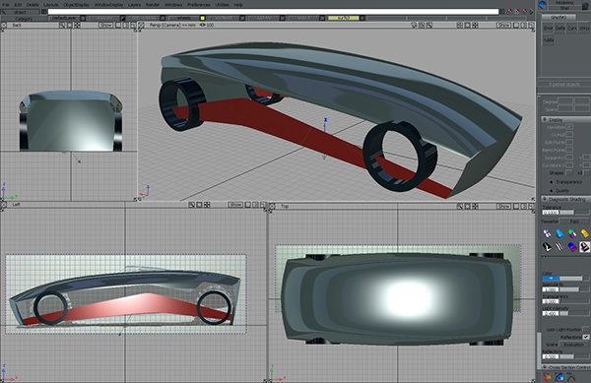Toggle the Isoparm U checkbox
The height and width of the screenshot is (383, 591).
tap(569, 158)
